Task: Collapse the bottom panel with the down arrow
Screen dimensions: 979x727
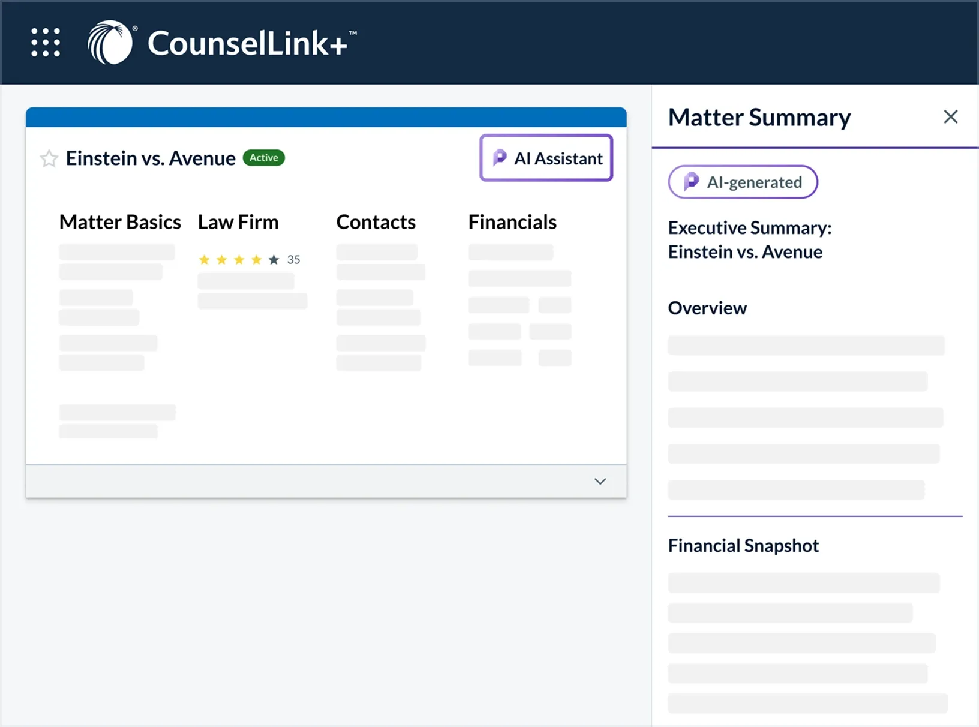Action: (x=599, y=481)
